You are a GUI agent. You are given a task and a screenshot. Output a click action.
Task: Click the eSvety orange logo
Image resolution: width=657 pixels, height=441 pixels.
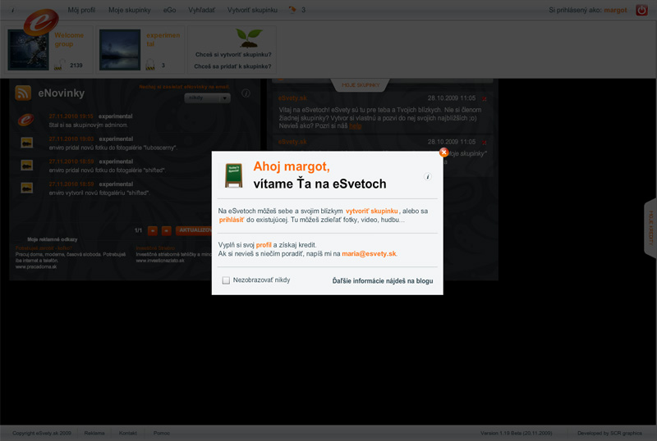coord(40,22)
